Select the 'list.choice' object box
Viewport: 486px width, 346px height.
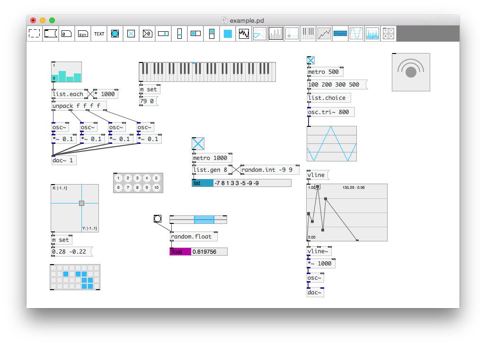[329, 98]
